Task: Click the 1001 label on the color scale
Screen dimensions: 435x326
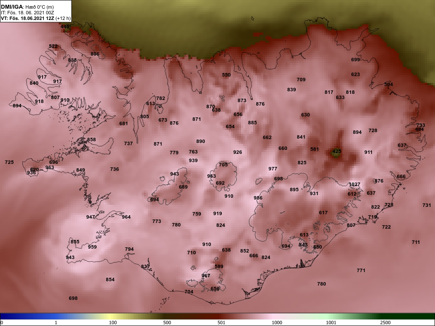Action: [x=331, y=323]
